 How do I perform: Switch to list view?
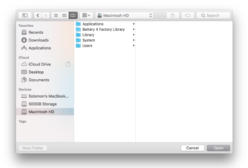click(64, 15)
